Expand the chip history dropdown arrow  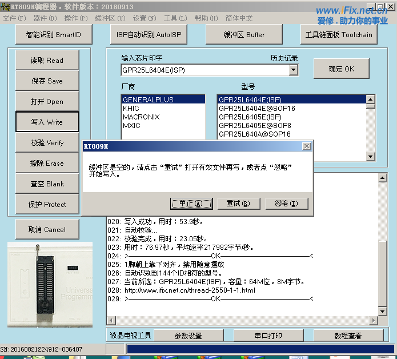coord(293,70)
